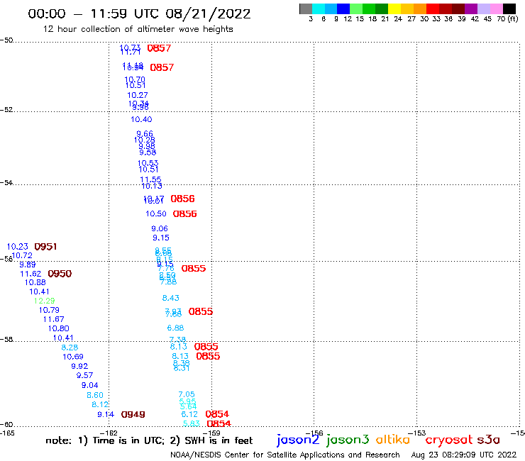Click the 9.06 wave height value
The width and height of the screenshot is (525, 461).
(160, 228)
